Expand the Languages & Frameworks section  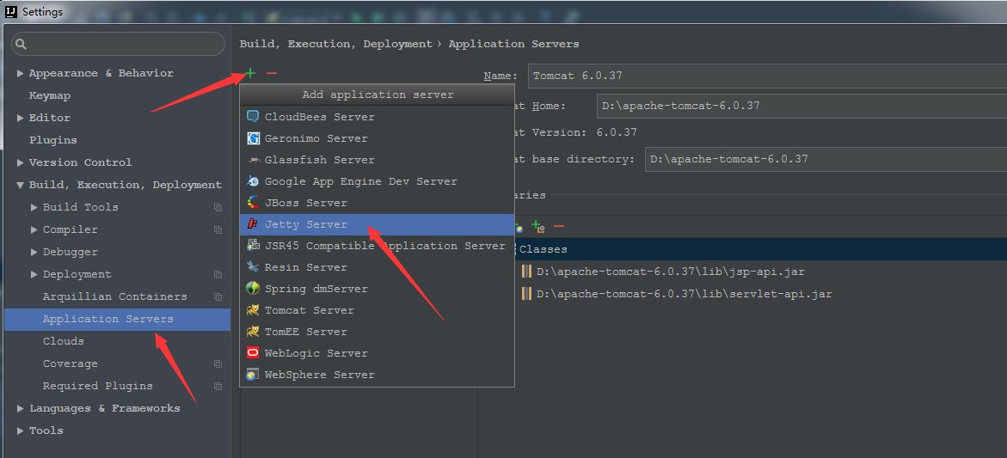[20, 409]
